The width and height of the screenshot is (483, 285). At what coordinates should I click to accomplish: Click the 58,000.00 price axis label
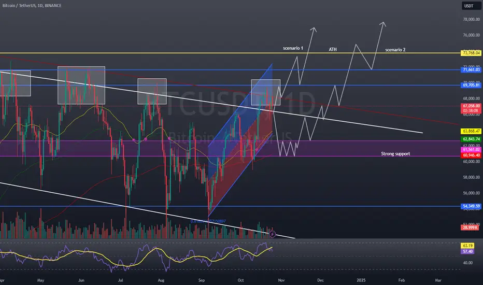click(x=471, y=177)
